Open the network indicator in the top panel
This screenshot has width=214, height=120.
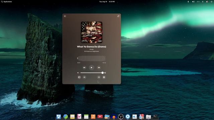point(198,2)
